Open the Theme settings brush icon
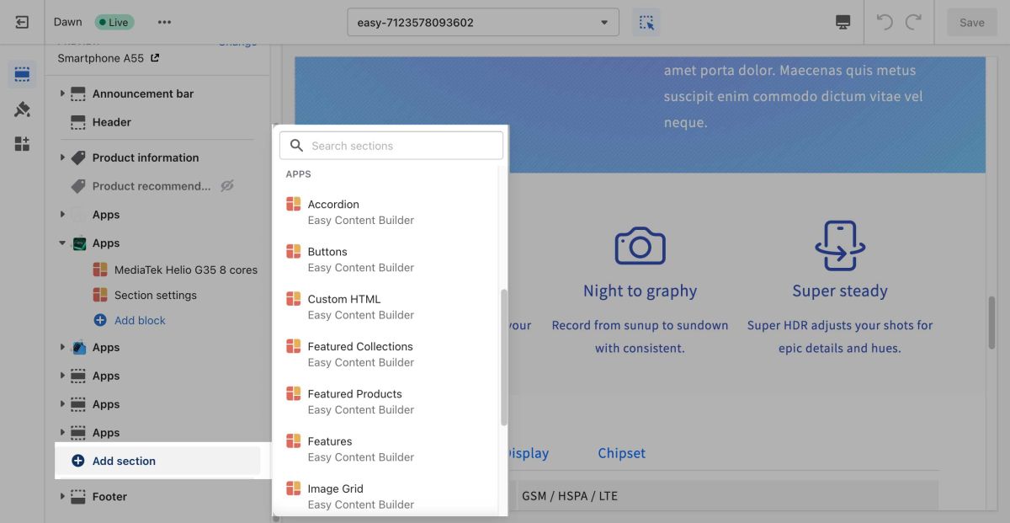 pos(22,109)
